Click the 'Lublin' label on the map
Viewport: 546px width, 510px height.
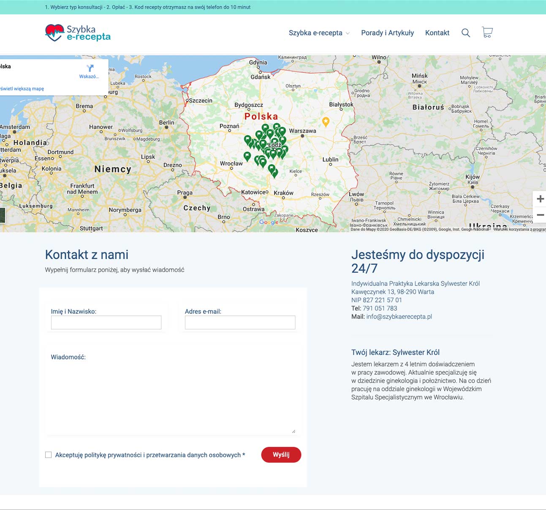330,159
